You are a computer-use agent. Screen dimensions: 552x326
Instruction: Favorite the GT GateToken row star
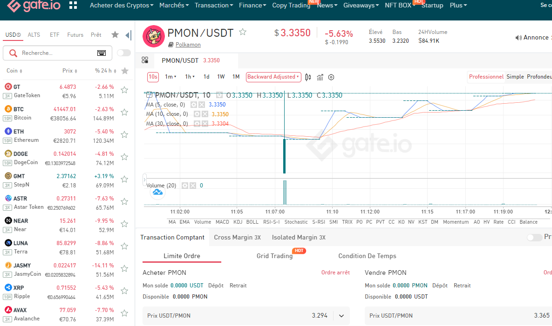[124, 90]
